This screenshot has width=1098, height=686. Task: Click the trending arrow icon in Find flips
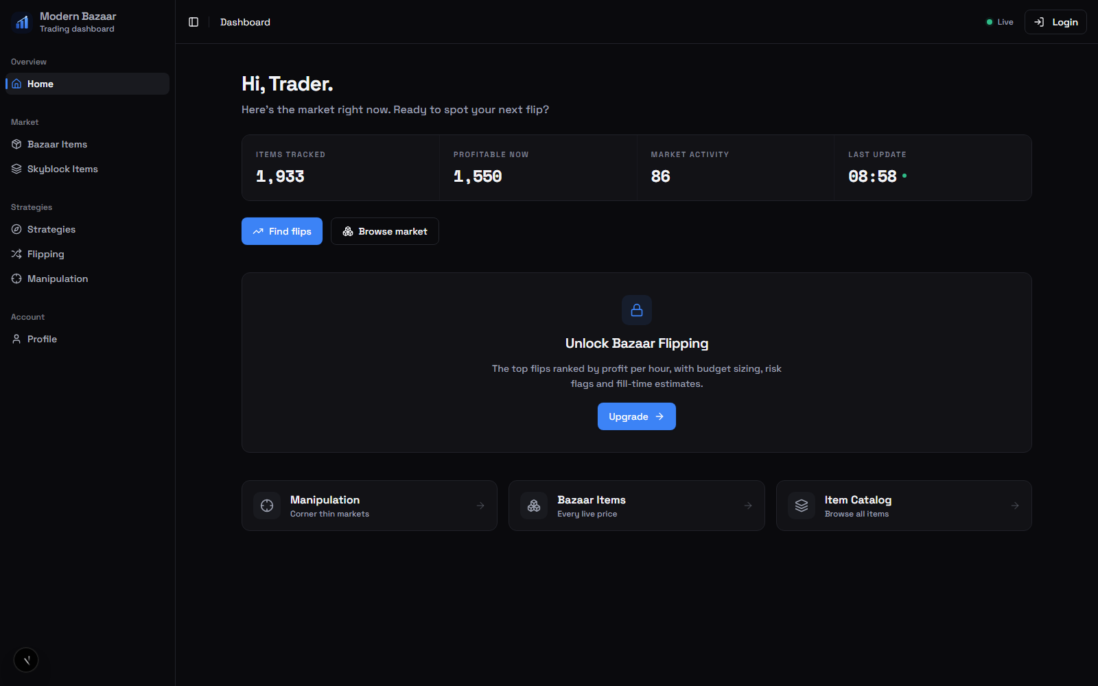pyautogui.click(x=258, y=231)
